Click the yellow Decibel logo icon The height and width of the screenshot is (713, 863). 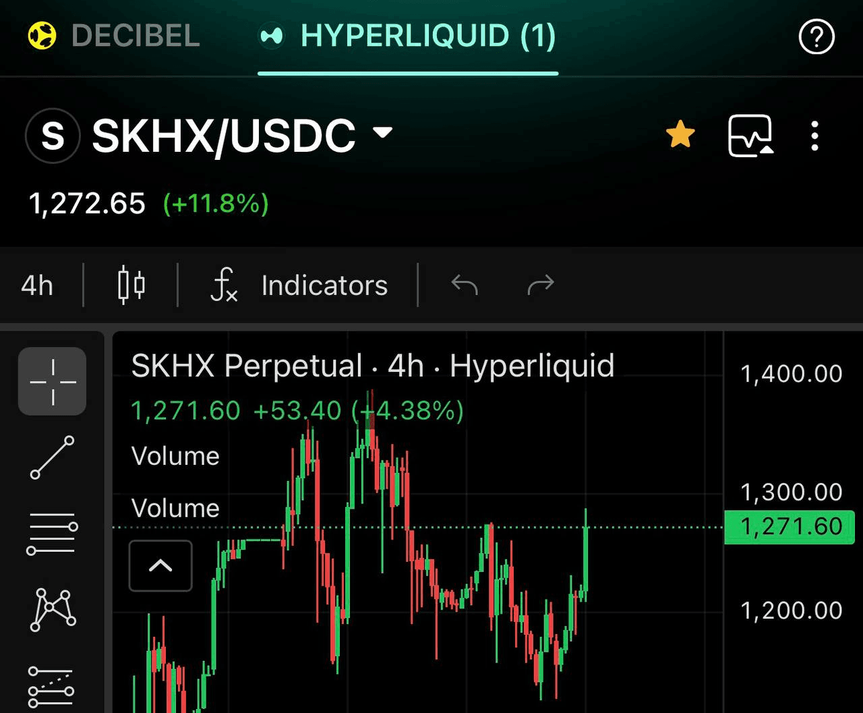(42, 36)
